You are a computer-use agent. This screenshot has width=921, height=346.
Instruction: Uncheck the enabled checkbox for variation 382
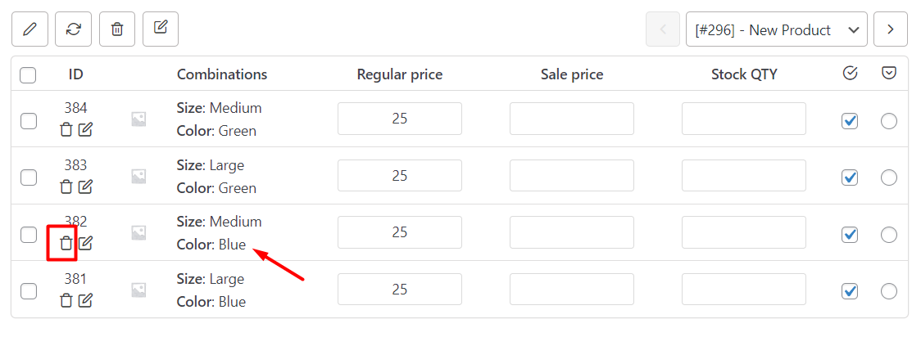pyautogui.click(x=850, y=235)
